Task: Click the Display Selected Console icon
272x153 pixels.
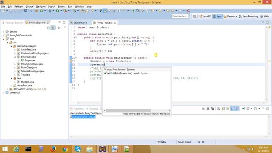Action: 248,109
